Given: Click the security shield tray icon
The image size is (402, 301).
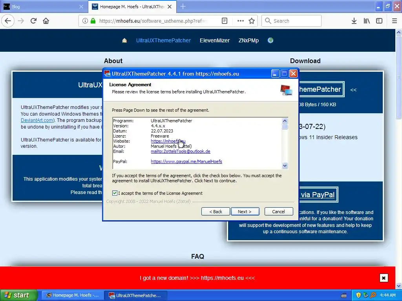Looking at the screenshot, I should tap(358, 295).
